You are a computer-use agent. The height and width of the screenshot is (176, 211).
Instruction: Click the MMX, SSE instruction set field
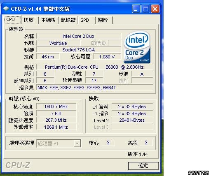click(x=94, y=88)
